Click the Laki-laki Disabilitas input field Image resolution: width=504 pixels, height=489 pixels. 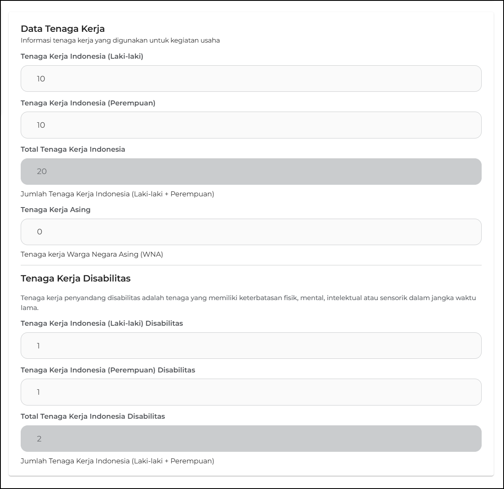coord(251,346)
